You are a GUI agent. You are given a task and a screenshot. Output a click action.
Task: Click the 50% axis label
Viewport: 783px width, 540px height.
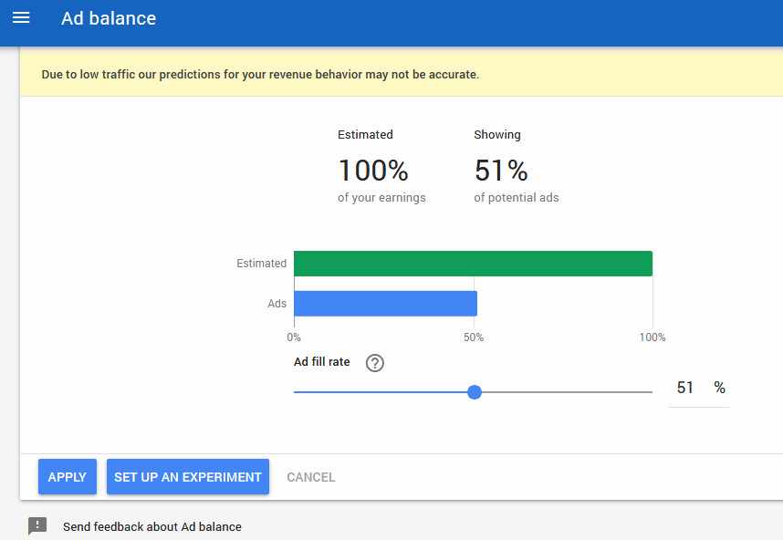pos(473,337)
